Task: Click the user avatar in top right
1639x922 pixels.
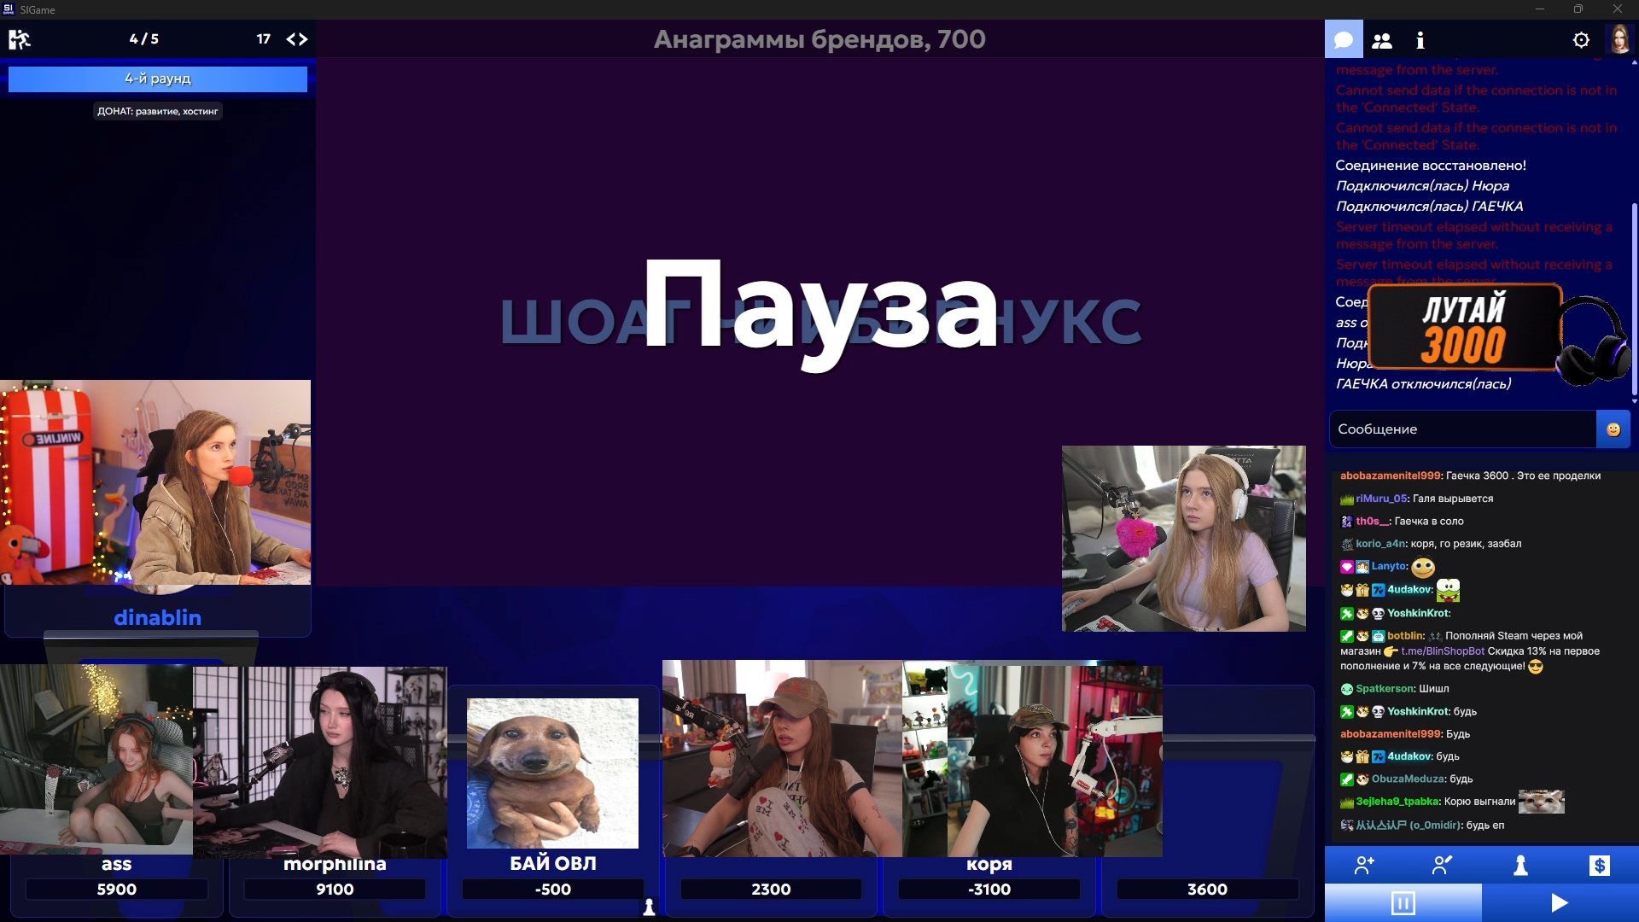Action: (1619, 39)
